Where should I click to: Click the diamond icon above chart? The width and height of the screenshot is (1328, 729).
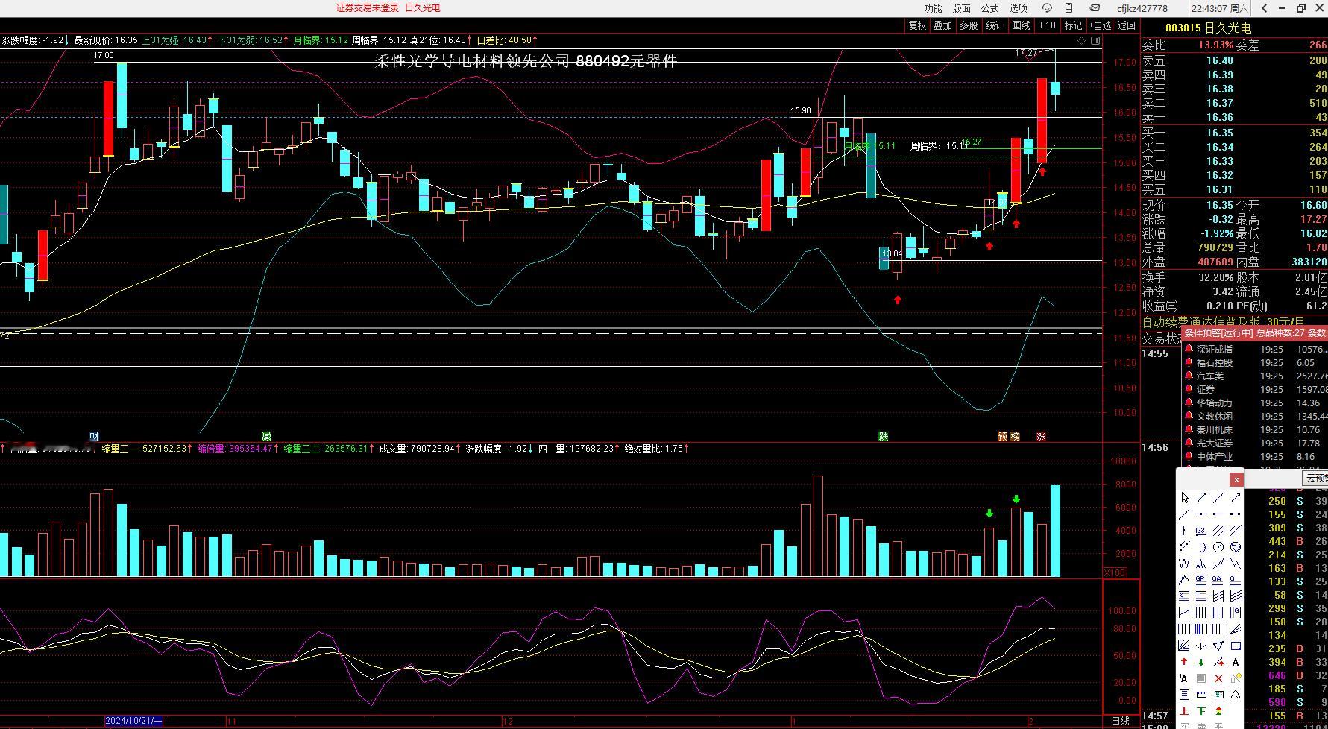pos(1080,40)
